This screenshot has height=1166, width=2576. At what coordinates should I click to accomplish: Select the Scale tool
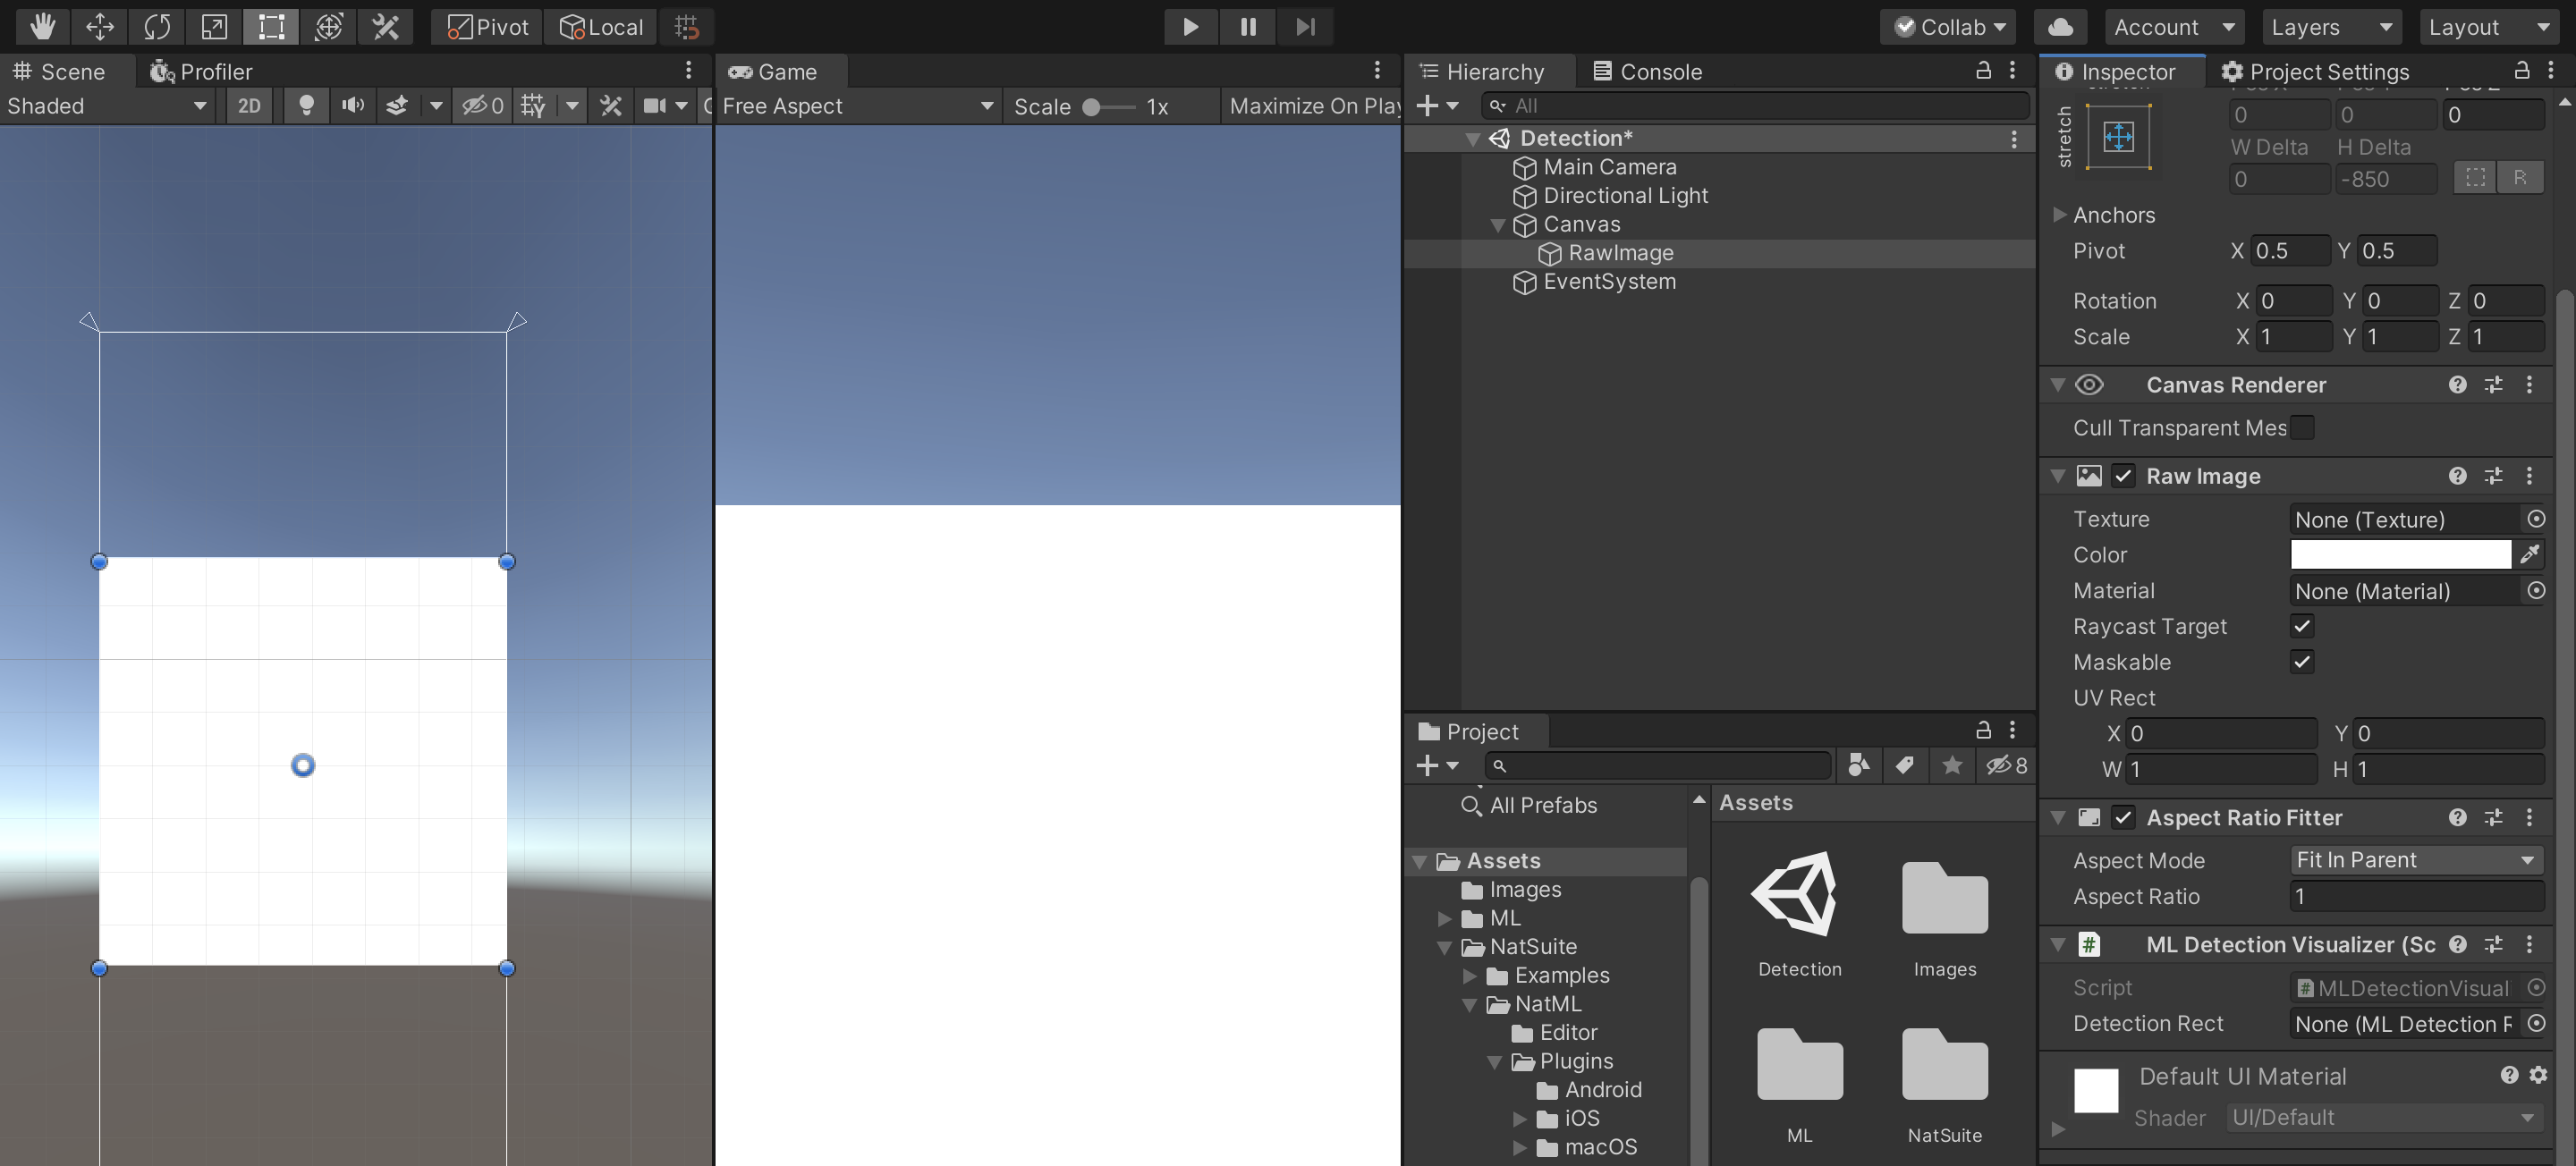click(214, 26)
